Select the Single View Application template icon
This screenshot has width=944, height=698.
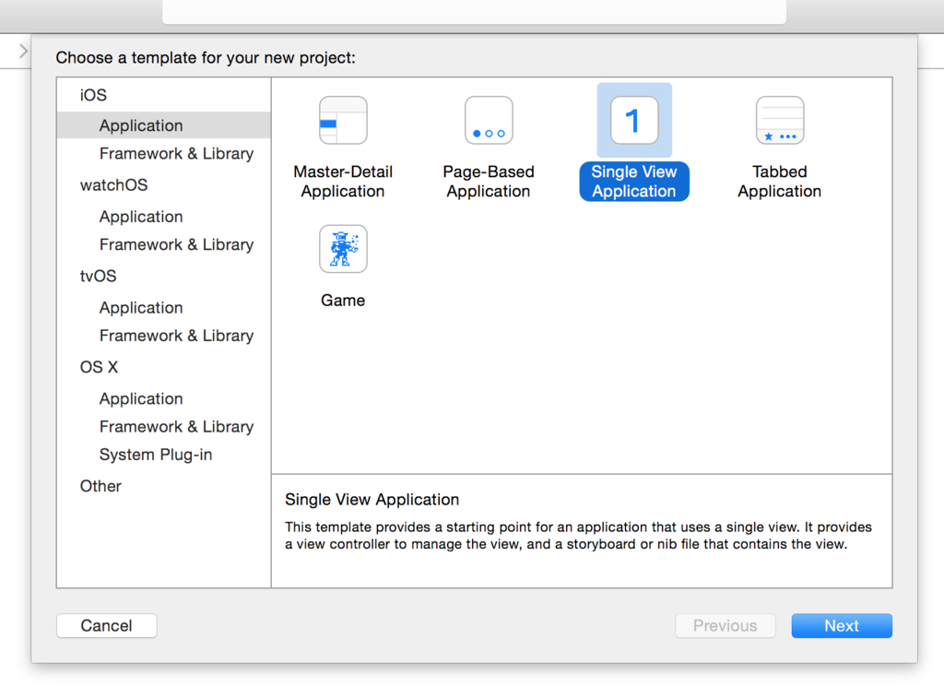pyautogui.click(x=634, y=120)
